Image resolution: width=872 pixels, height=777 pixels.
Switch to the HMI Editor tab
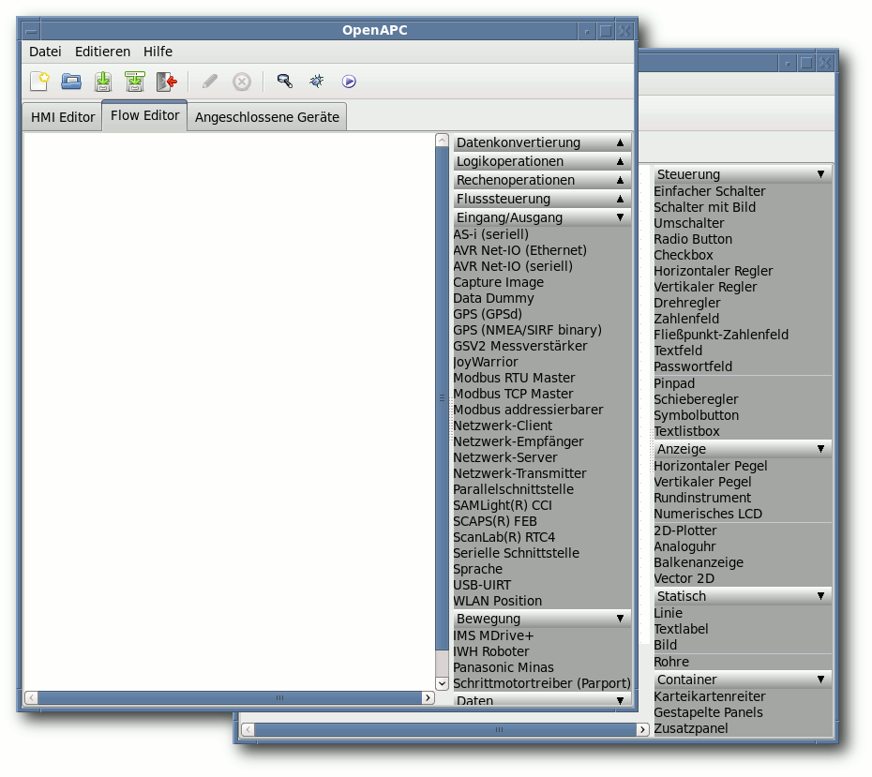coord(63,117)
